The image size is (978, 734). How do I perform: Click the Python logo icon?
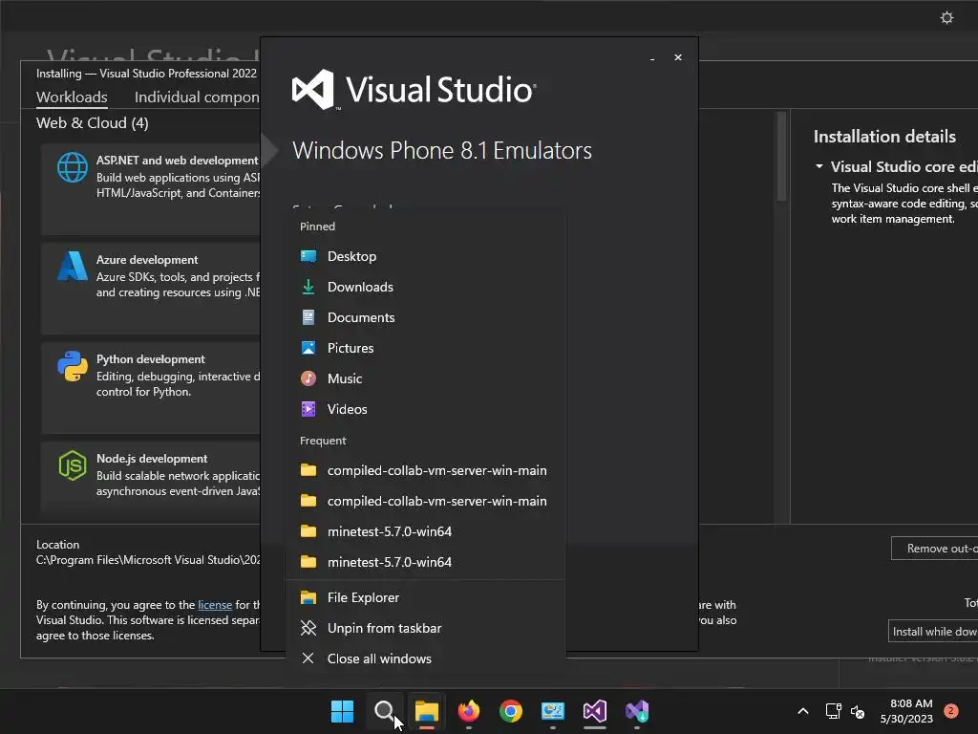click(x=73, y=366)
